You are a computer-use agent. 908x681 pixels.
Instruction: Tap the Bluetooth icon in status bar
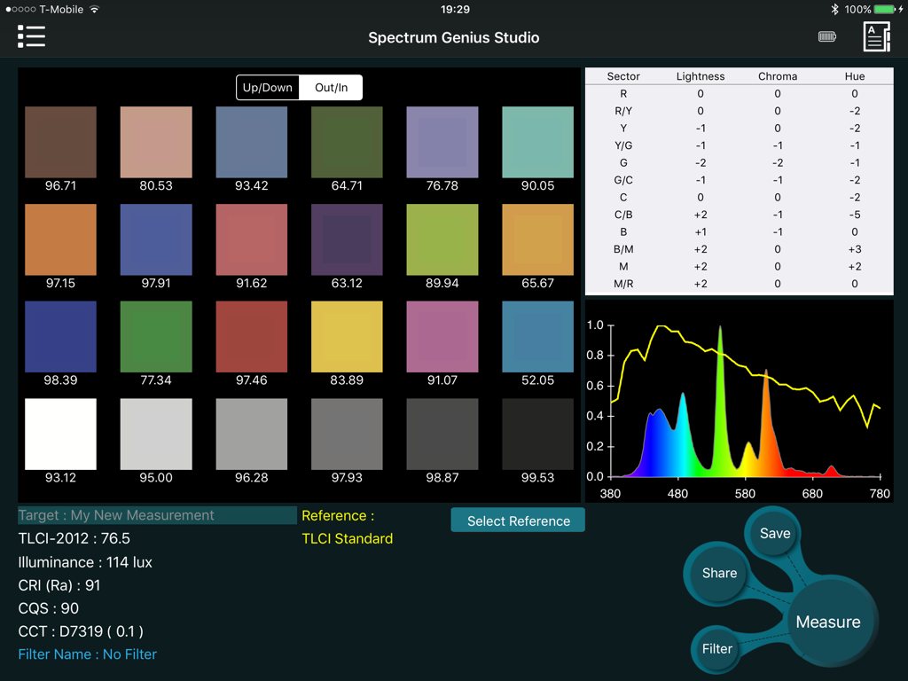pyautogui.click(x=834, y=9)
